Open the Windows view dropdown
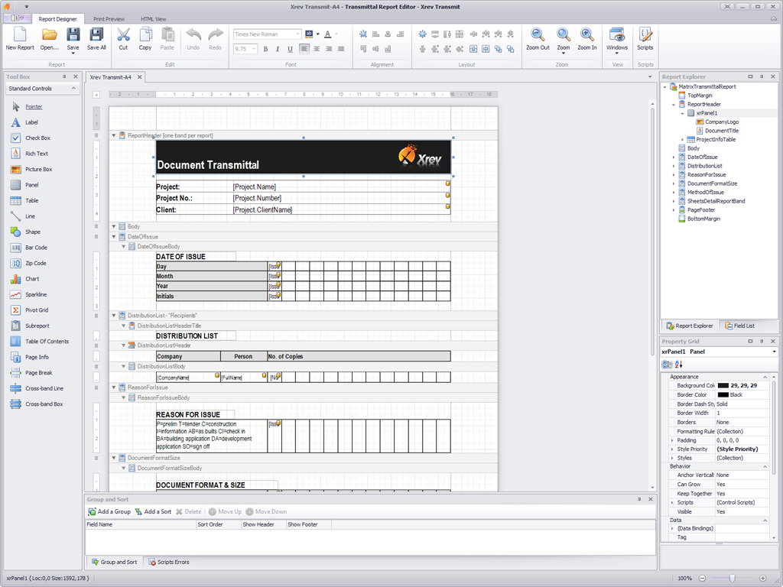 pos(617,53)
